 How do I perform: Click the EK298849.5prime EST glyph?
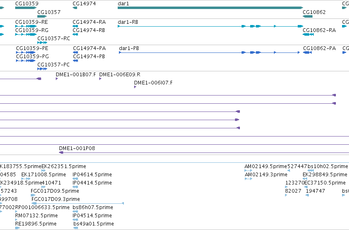(305, 179)
